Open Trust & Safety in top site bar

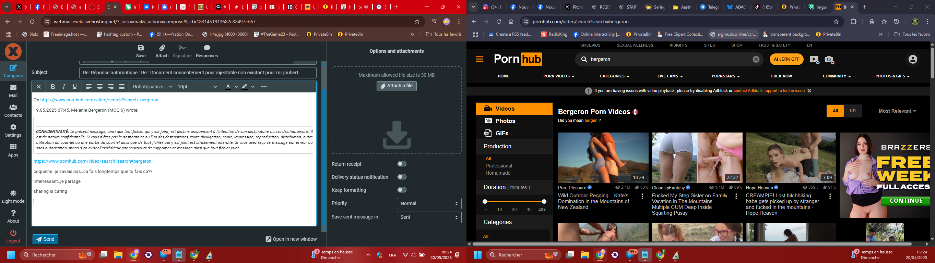(774, 45)
